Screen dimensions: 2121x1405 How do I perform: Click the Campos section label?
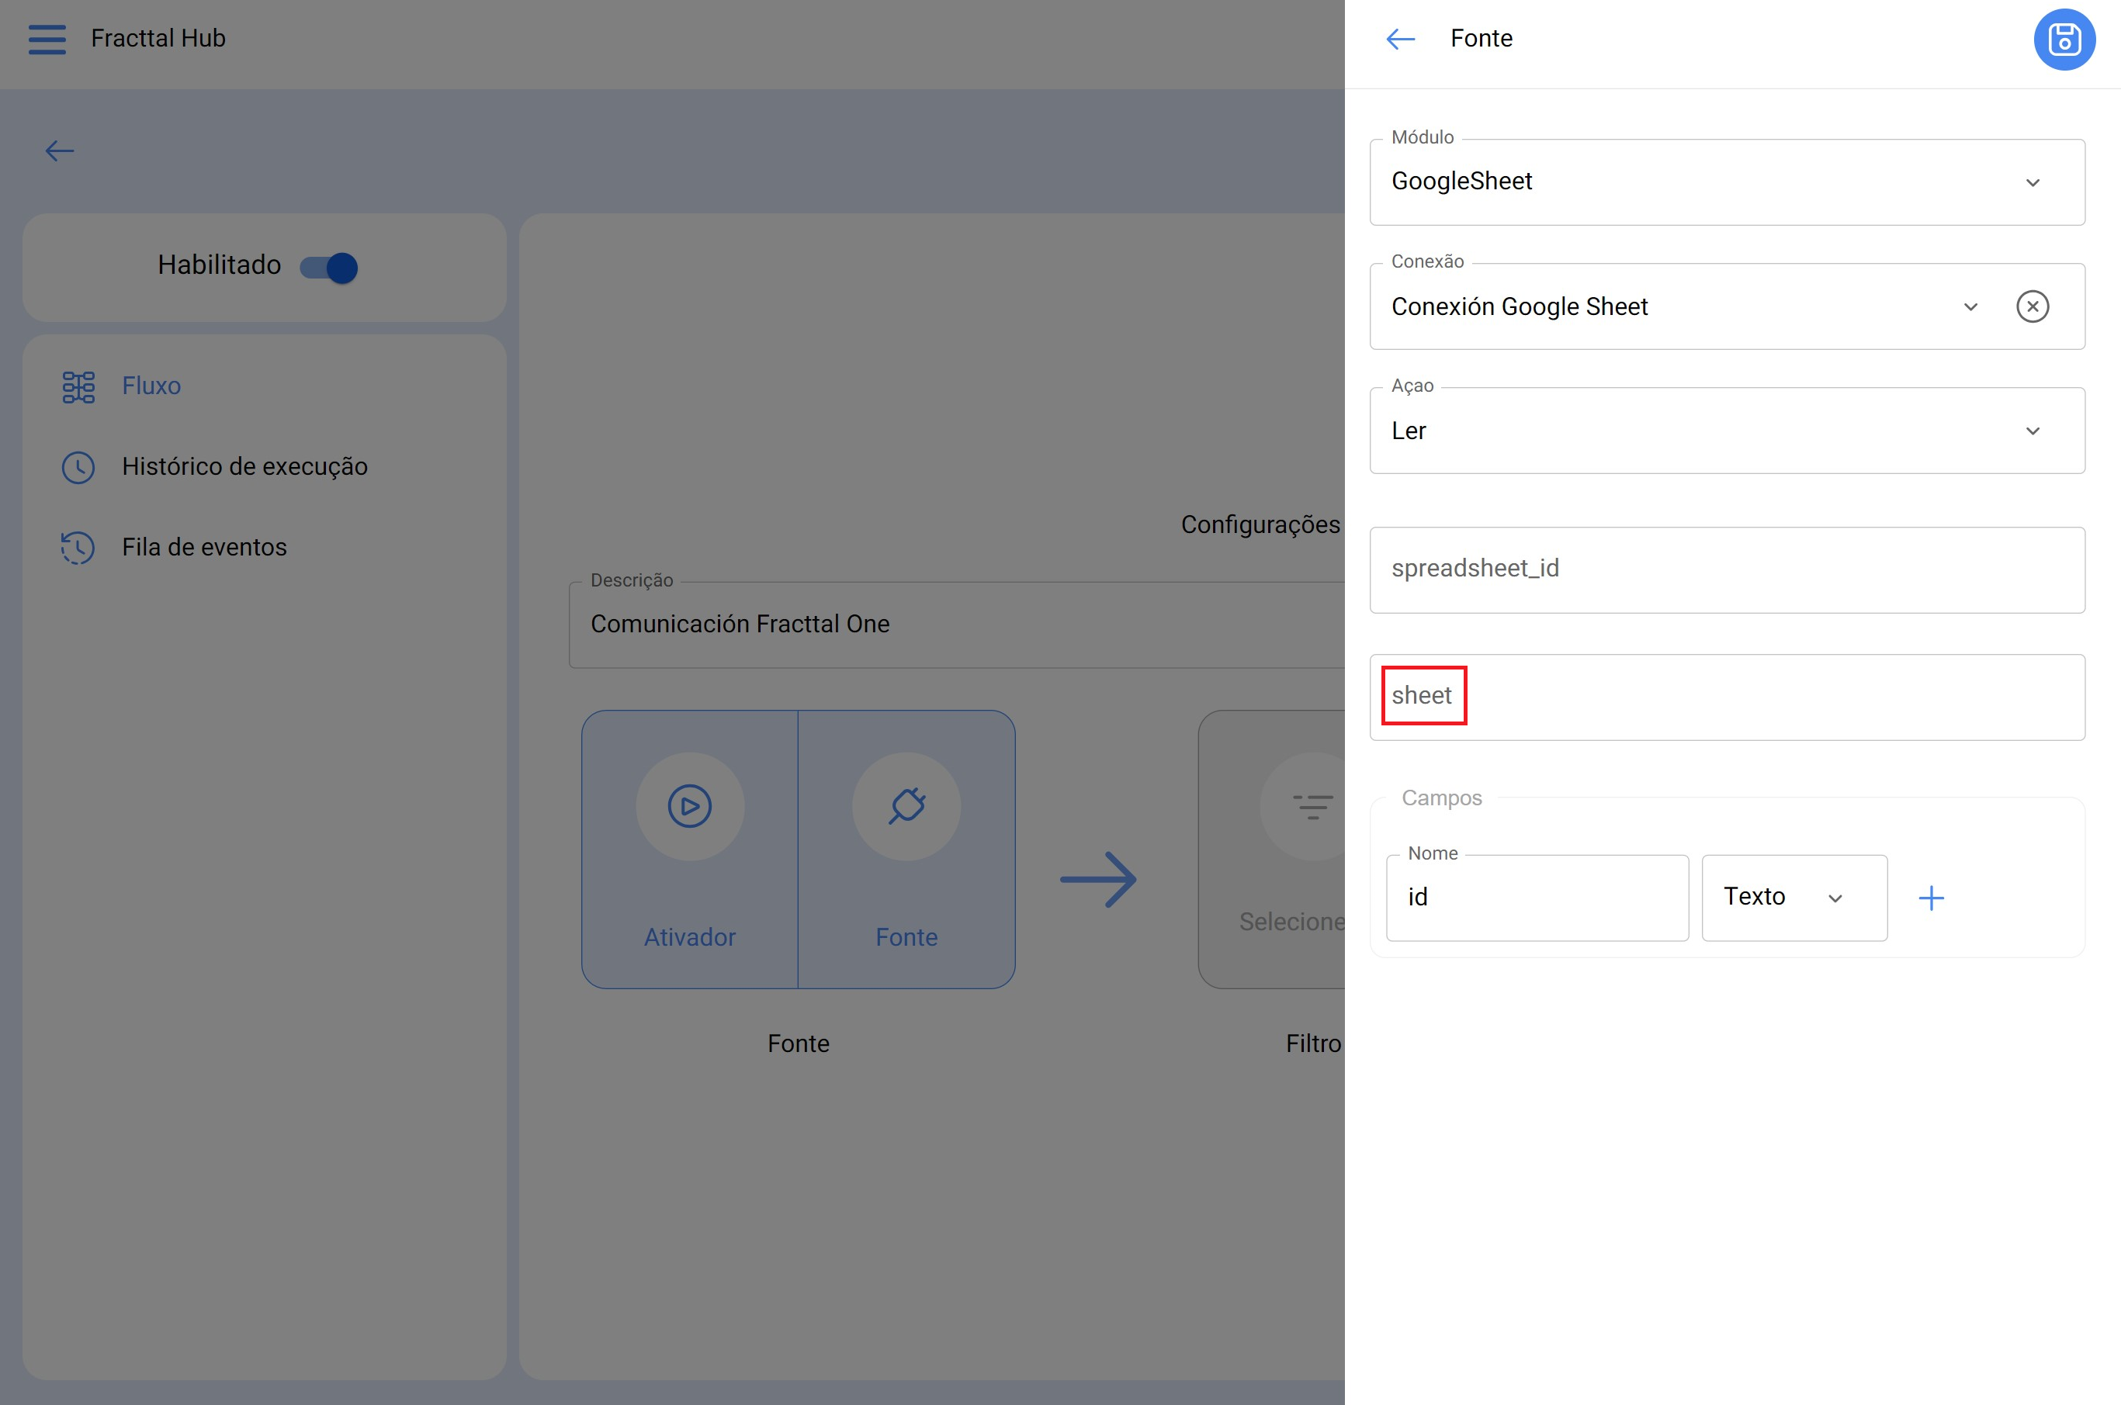click(x=1441, y=798)
